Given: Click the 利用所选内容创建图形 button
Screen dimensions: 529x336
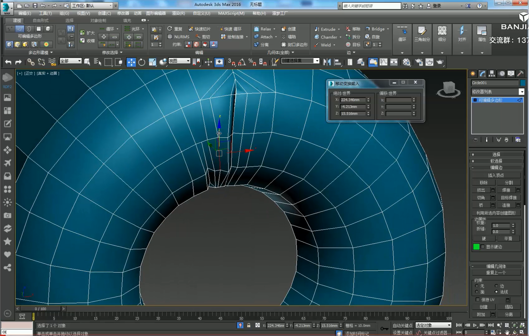Looking at the screenshot, I should pyautogui.click(x=496, y=213).
